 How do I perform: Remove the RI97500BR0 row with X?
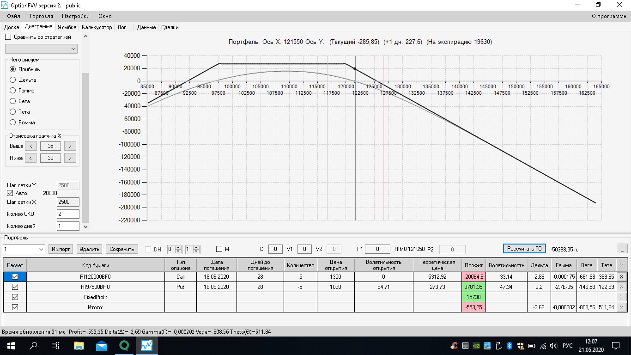point(621,287)
